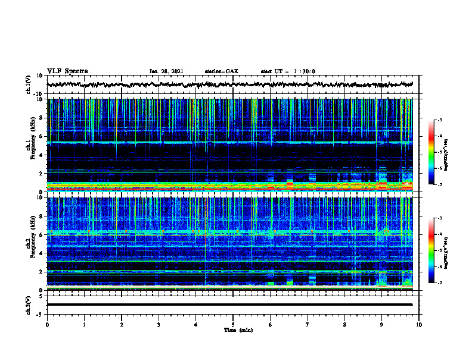Screen dimensions: 472x364
Task: Click the ch.1 colorbar "log(PSD)" label
Action: [446, 155]
